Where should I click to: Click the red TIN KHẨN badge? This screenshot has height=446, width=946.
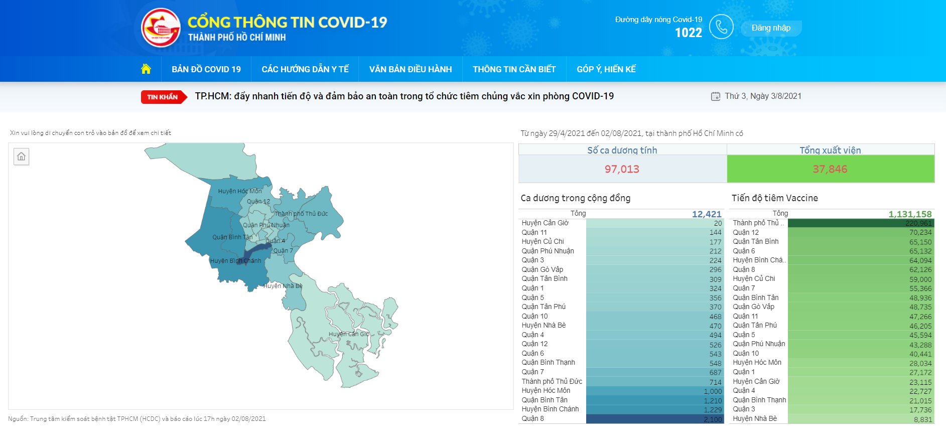pos(163,97)
